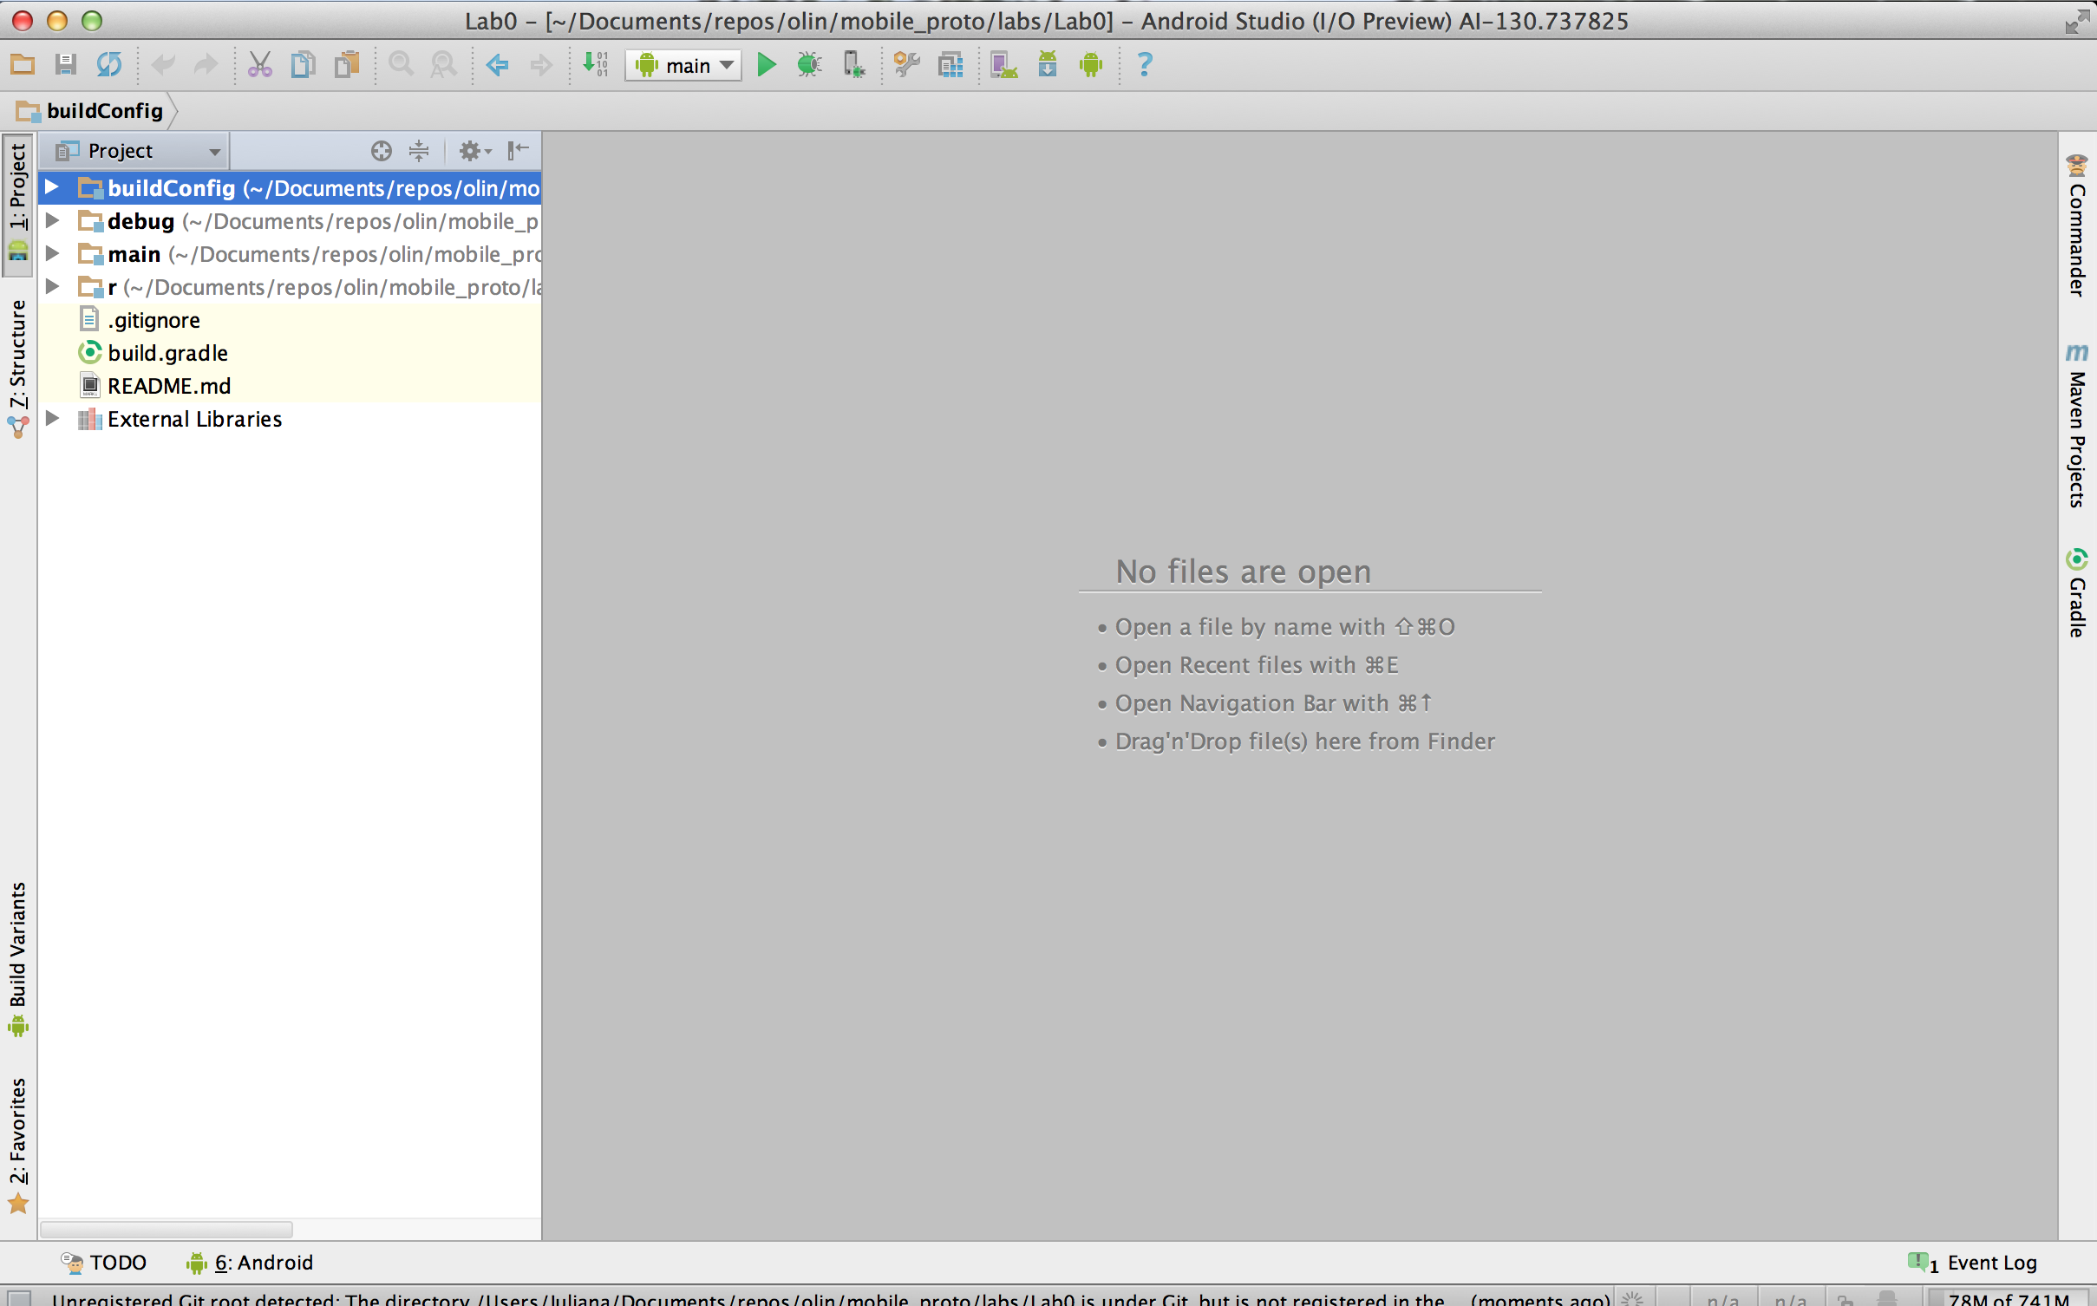2097x1306 pixels.
Task: Click the green Run button
Action: coord(766,65)
